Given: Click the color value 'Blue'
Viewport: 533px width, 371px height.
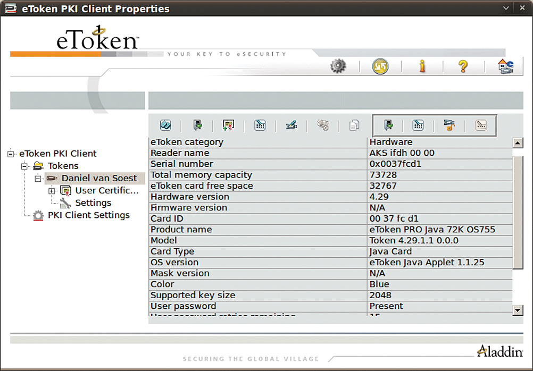Looking at the screenshot, I should tap(379, 284).
